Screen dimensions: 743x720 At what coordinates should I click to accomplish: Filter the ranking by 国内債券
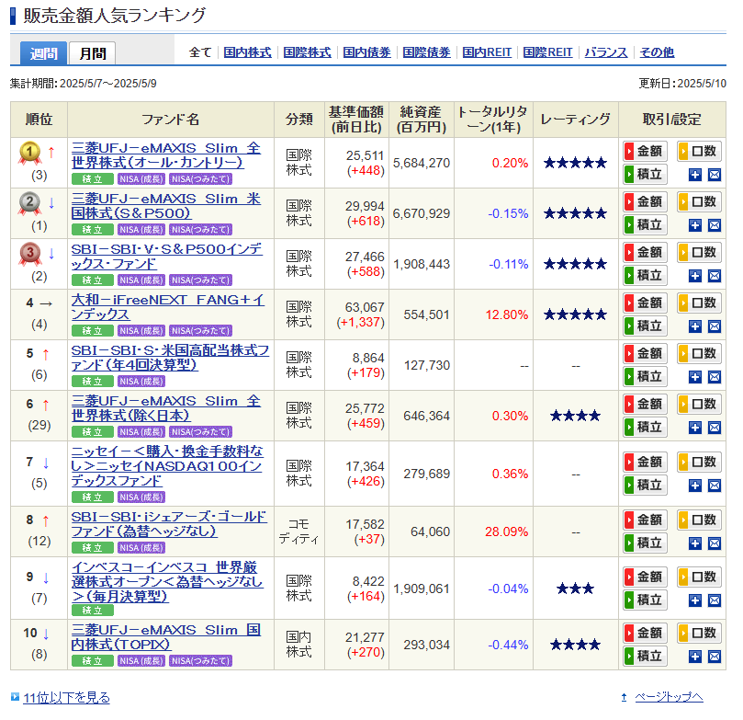click(x=366, y=52)
